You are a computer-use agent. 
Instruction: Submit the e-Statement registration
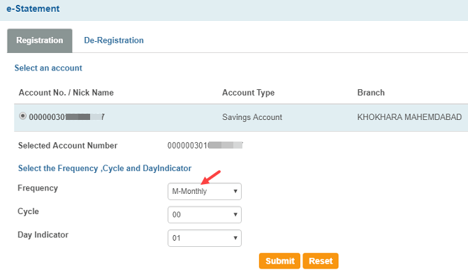click(279, 261)
